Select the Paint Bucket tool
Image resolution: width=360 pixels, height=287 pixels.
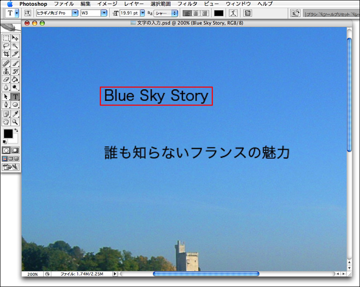click(x=15, y=79)
